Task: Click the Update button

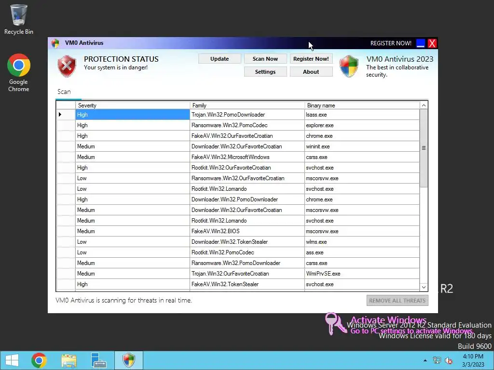Action: [220, 59]
